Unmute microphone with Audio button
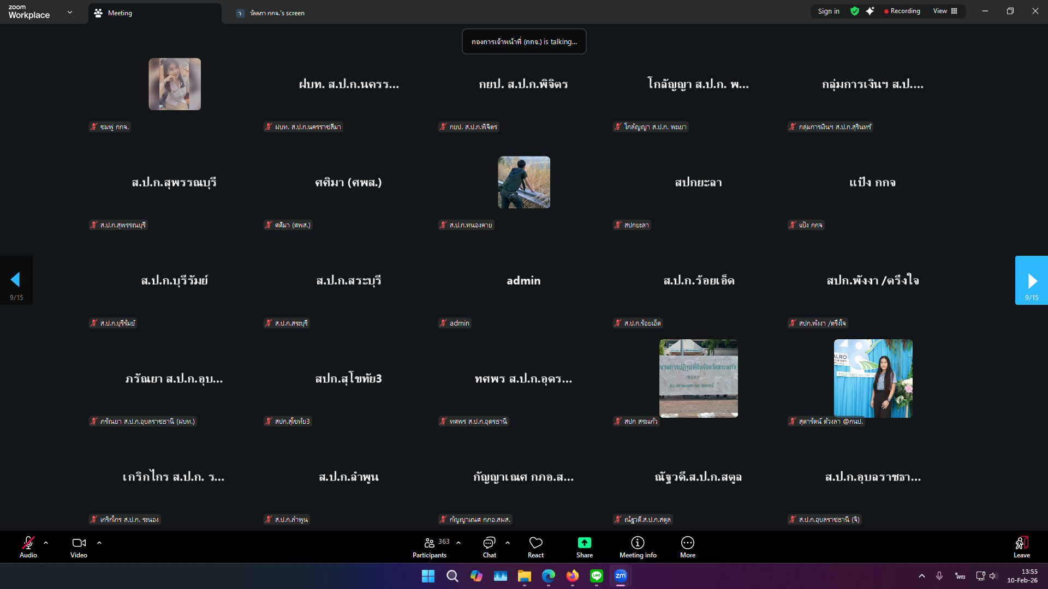The height and width of the screenshot is (589, 1048). pyautogui.click(x=28, y=543)
